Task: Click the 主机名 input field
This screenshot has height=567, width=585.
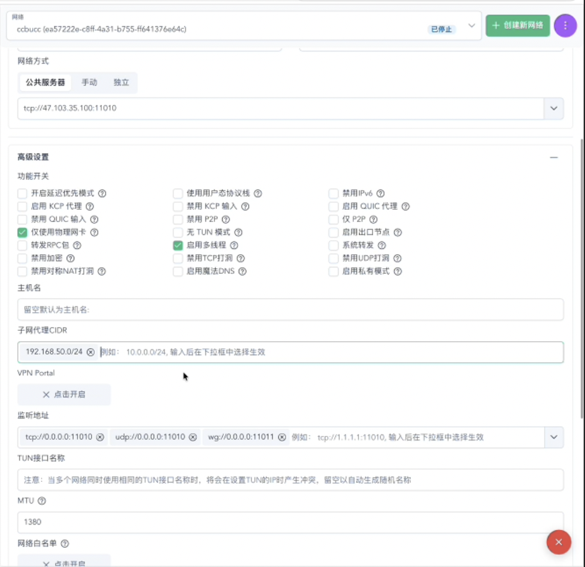Action: point(290,310)
